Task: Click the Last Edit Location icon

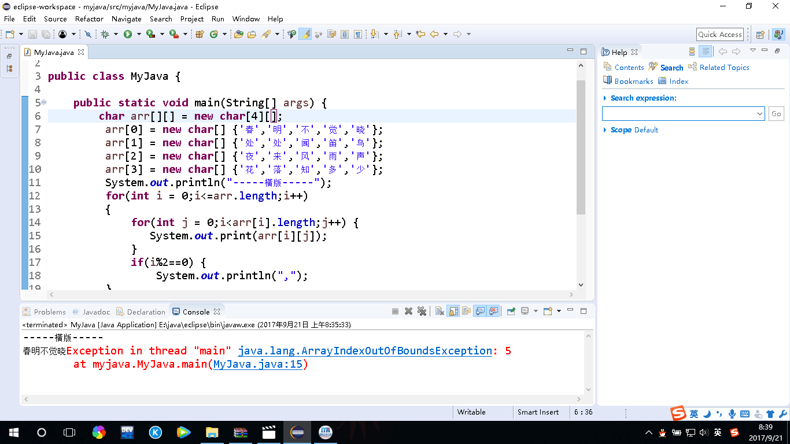Action: tap(420, 34)
